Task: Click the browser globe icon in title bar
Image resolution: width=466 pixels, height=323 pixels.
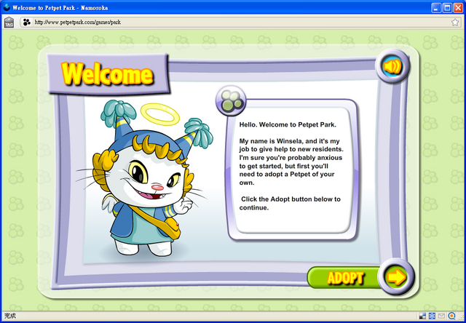Action: [x=7, y=7]
